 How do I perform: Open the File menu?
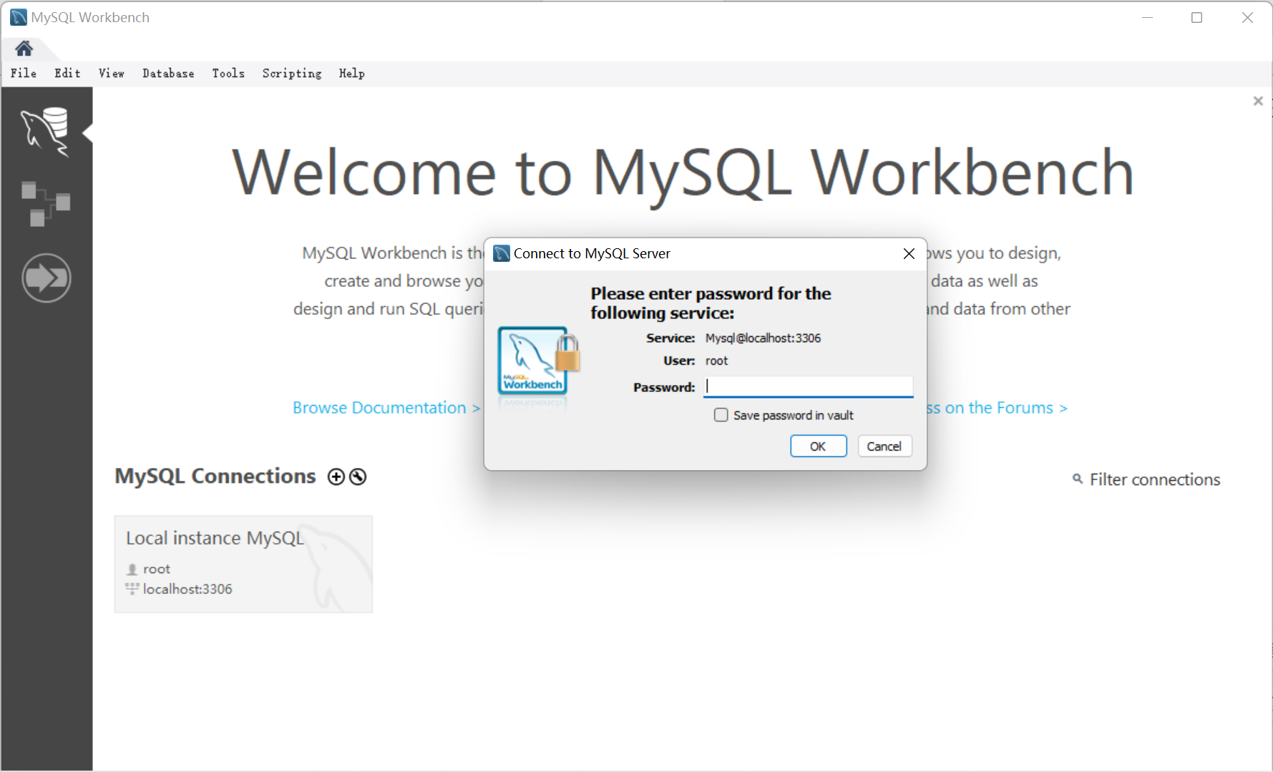tap(24, 73)
